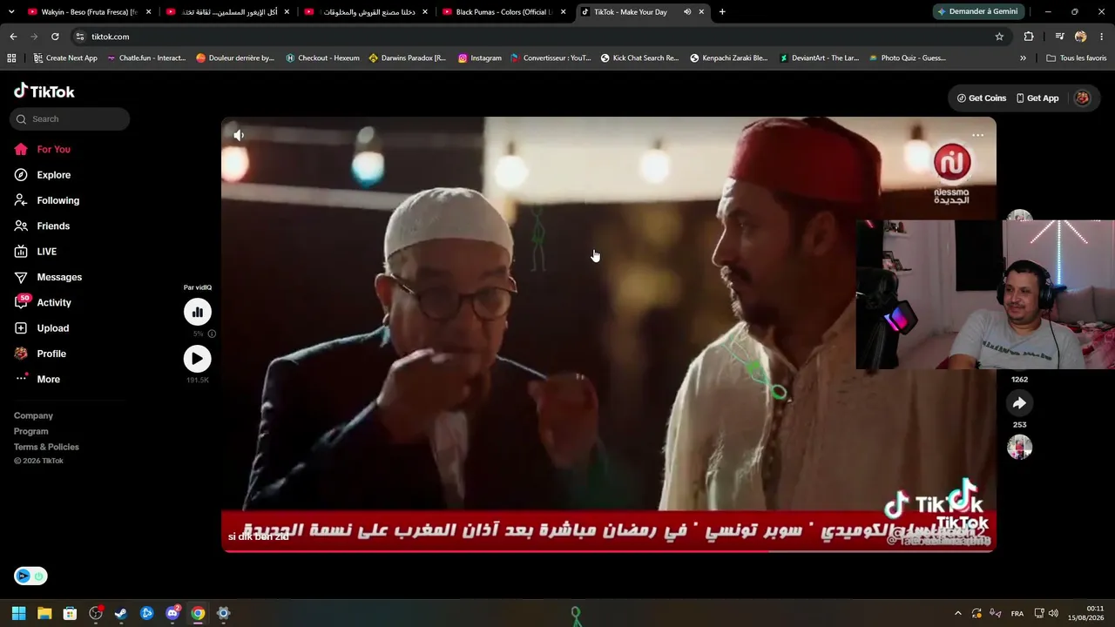Show hidden system tray icons
1115x627 pixels.
tap(958, 613)
